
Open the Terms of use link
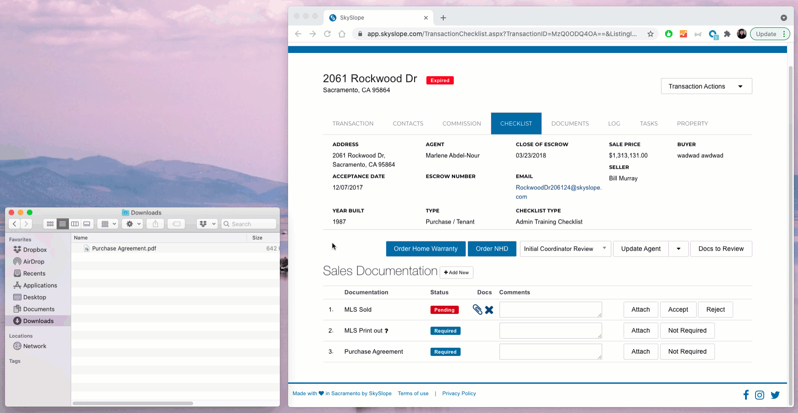(413, 393)
